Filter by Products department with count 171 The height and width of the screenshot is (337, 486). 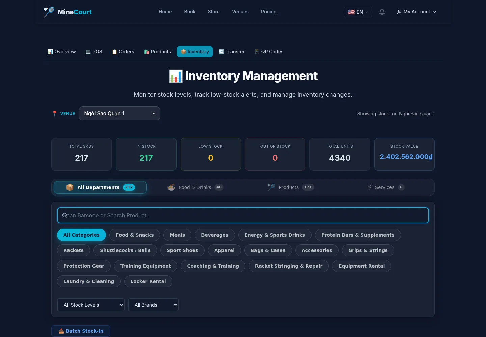pyautogui.click(x=291, y=187)
